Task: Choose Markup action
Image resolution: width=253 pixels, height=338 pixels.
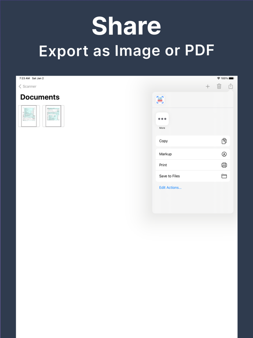Action: [193, 154]
